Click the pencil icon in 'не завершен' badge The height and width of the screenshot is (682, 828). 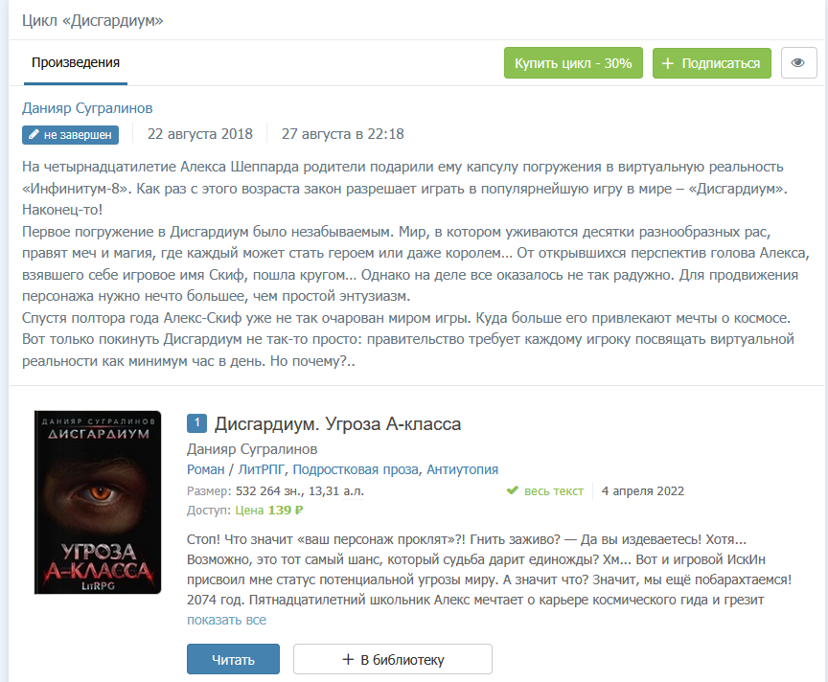coord(34,135)
